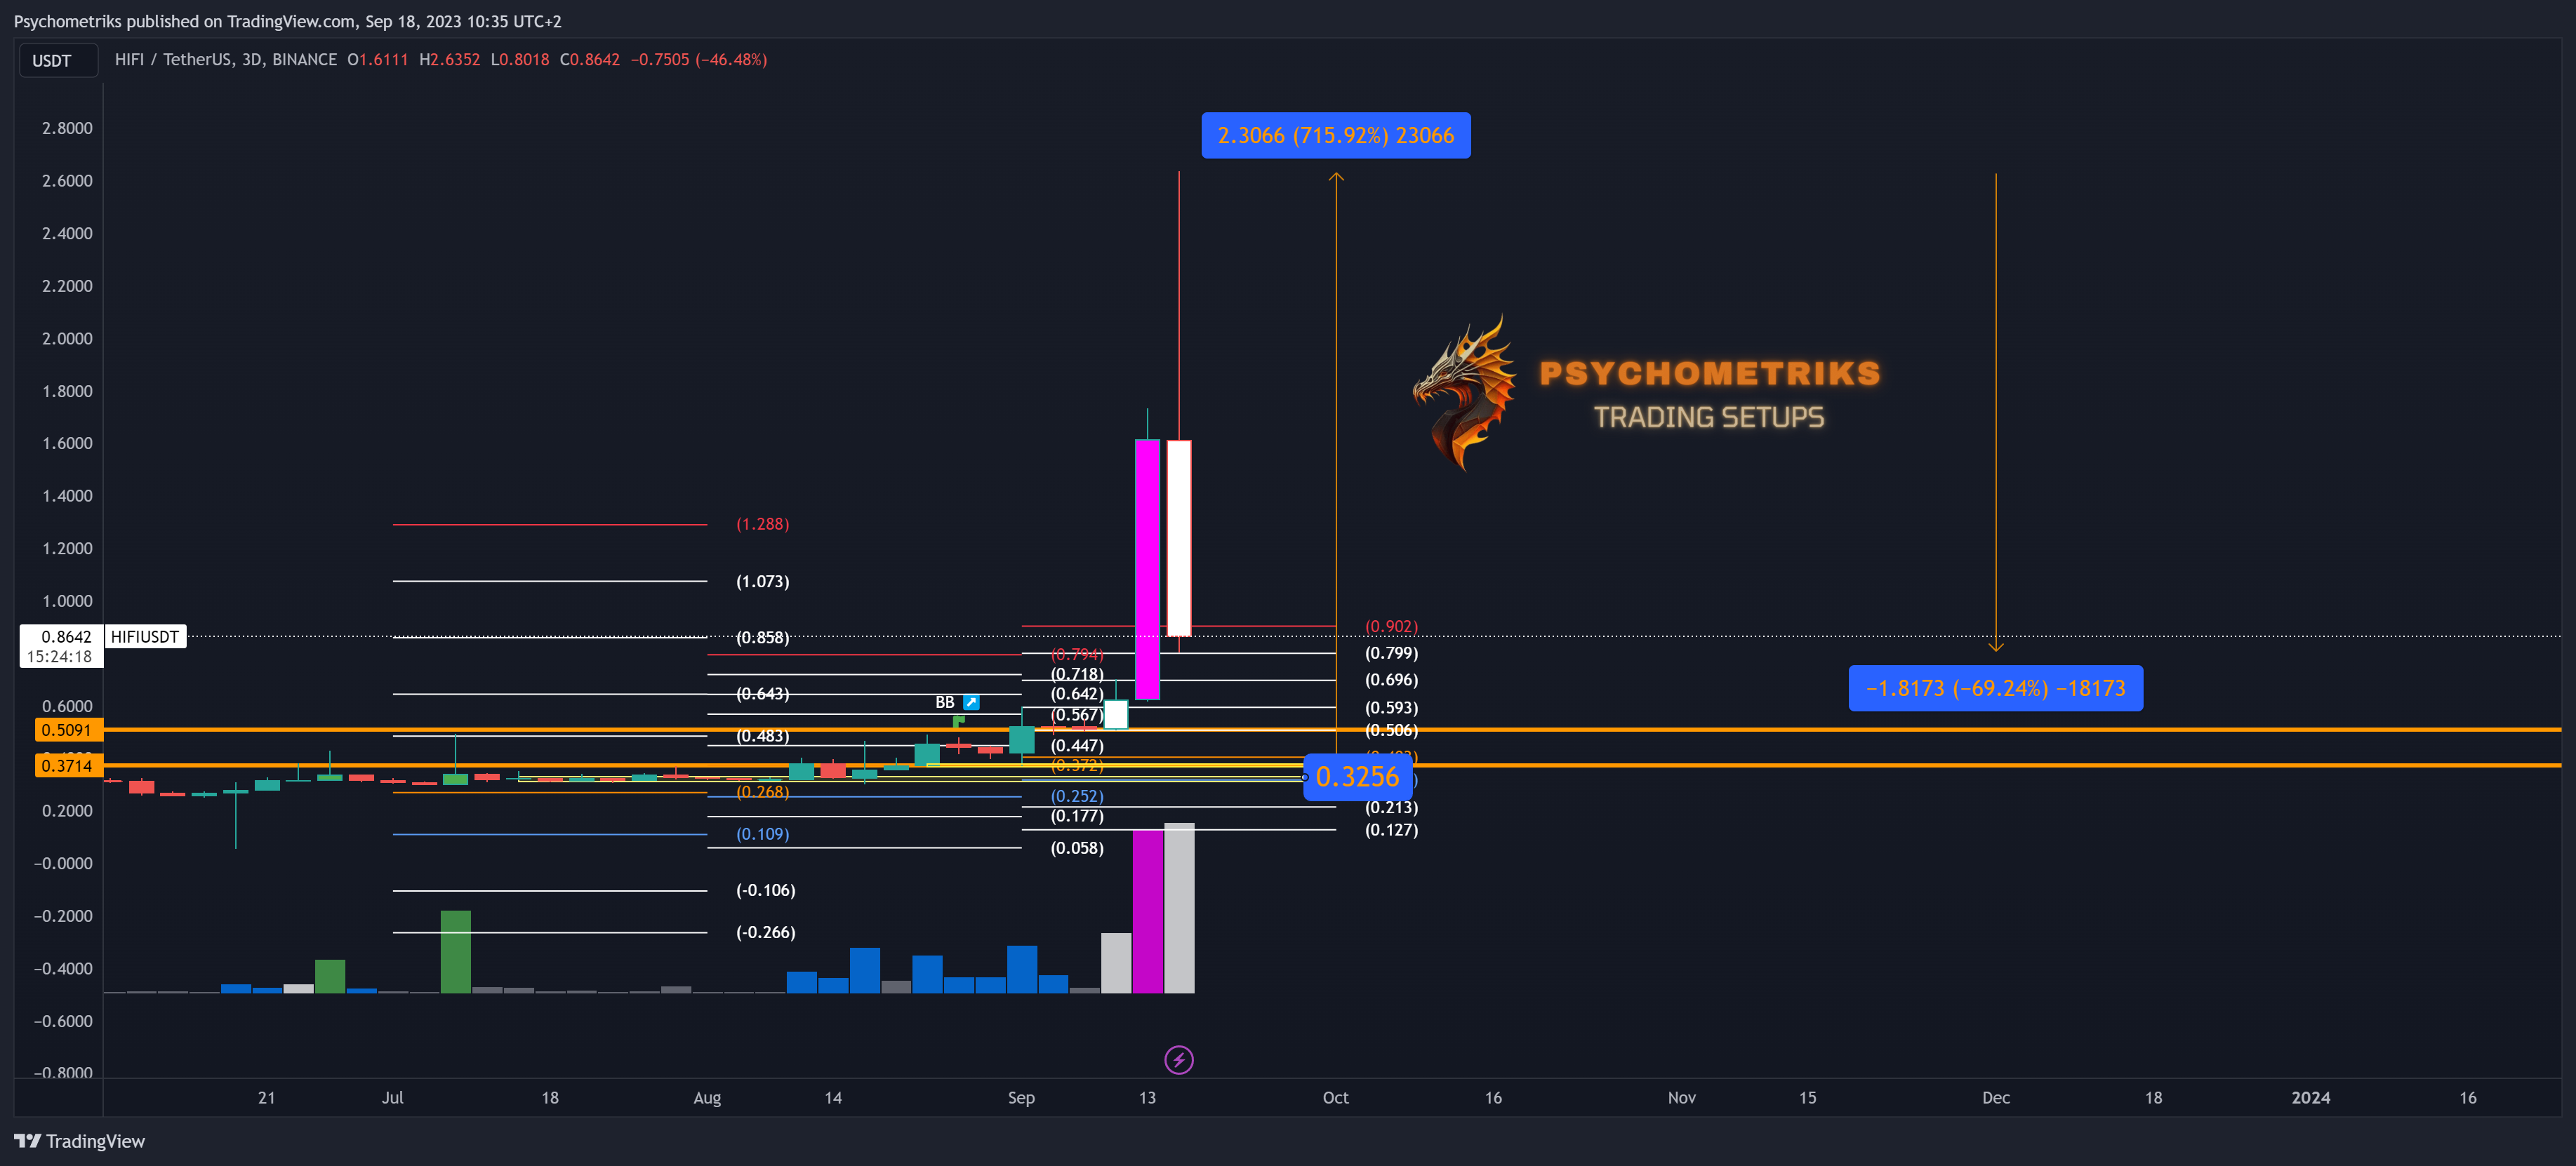
Task: Click the tall green July volume bar
Action: click(x=456, y=951)
